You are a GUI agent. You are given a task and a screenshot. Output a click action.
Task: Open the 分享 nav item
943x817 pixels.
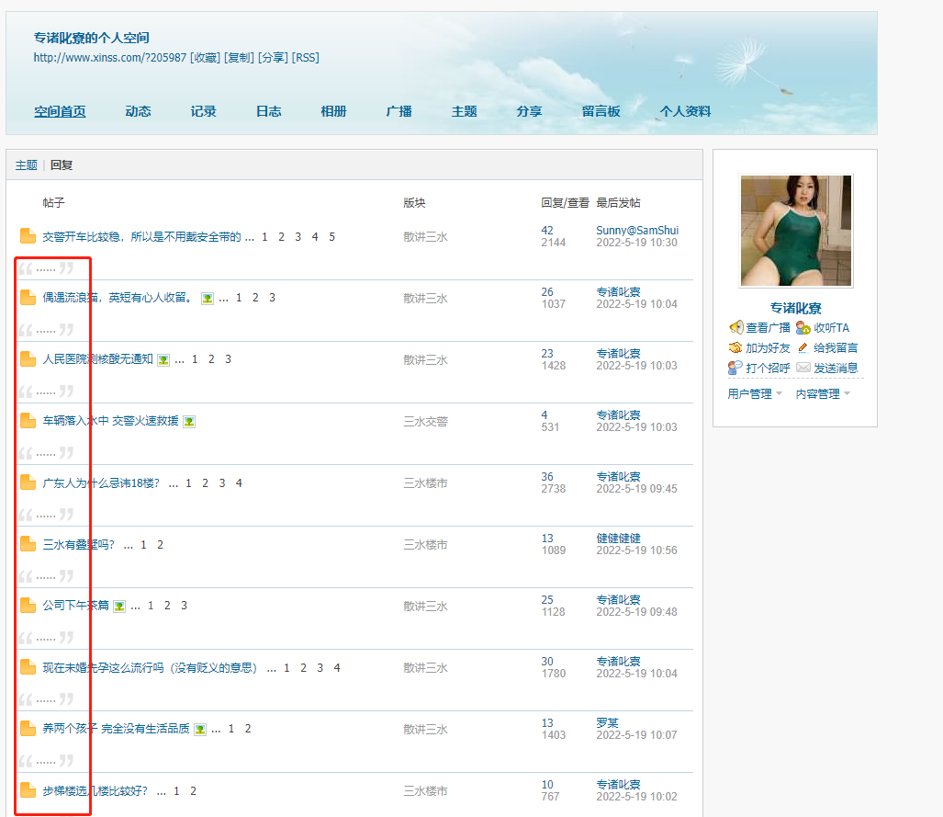529,111
